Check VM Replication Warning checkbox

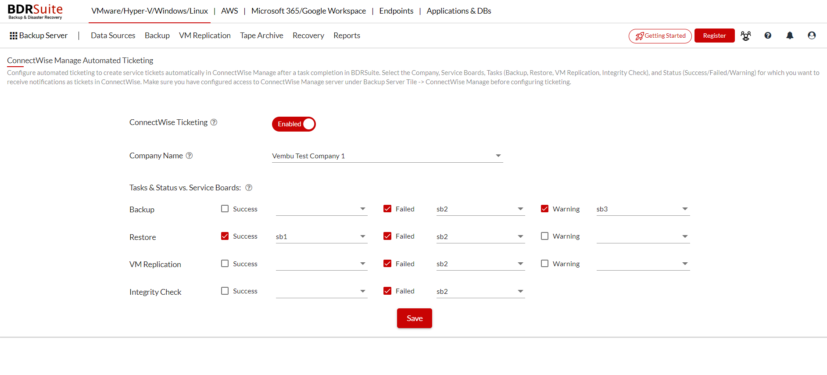click(544, 264)
